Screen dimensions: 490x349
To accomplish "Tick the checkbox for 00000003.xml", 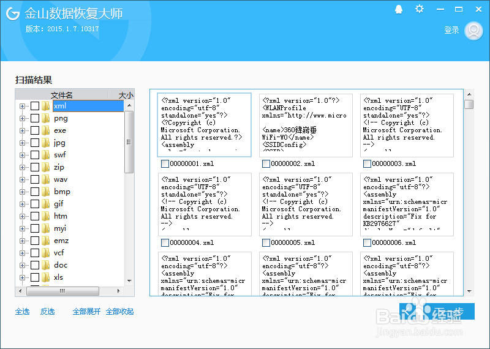I will point(367,163).
